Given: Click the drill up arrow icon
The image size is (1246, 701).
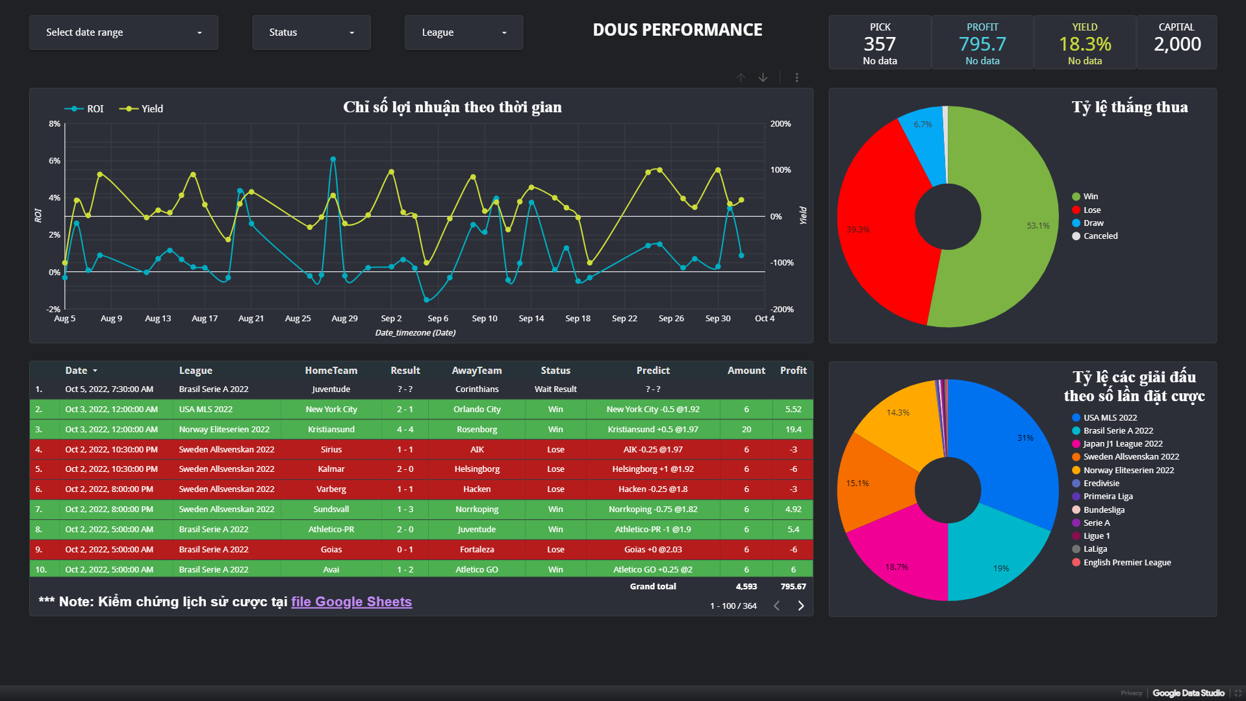Looking at the screenshot, I should tap(741, 78).
